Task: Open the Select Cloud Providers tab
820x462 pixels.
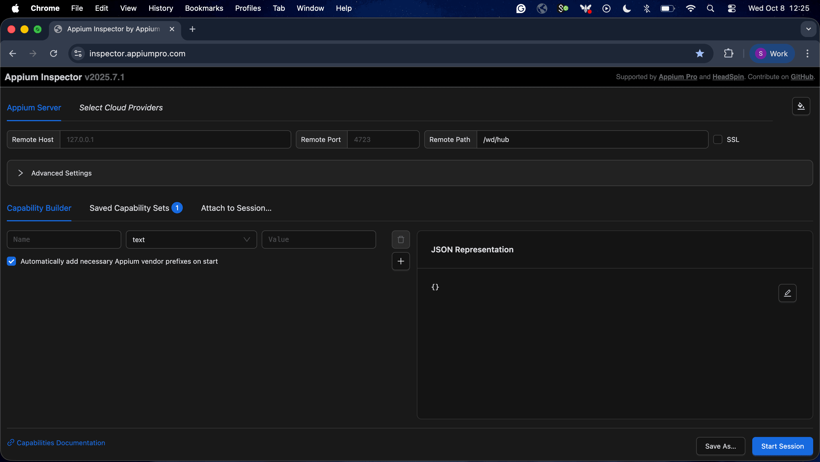Action: coord(121,108)
